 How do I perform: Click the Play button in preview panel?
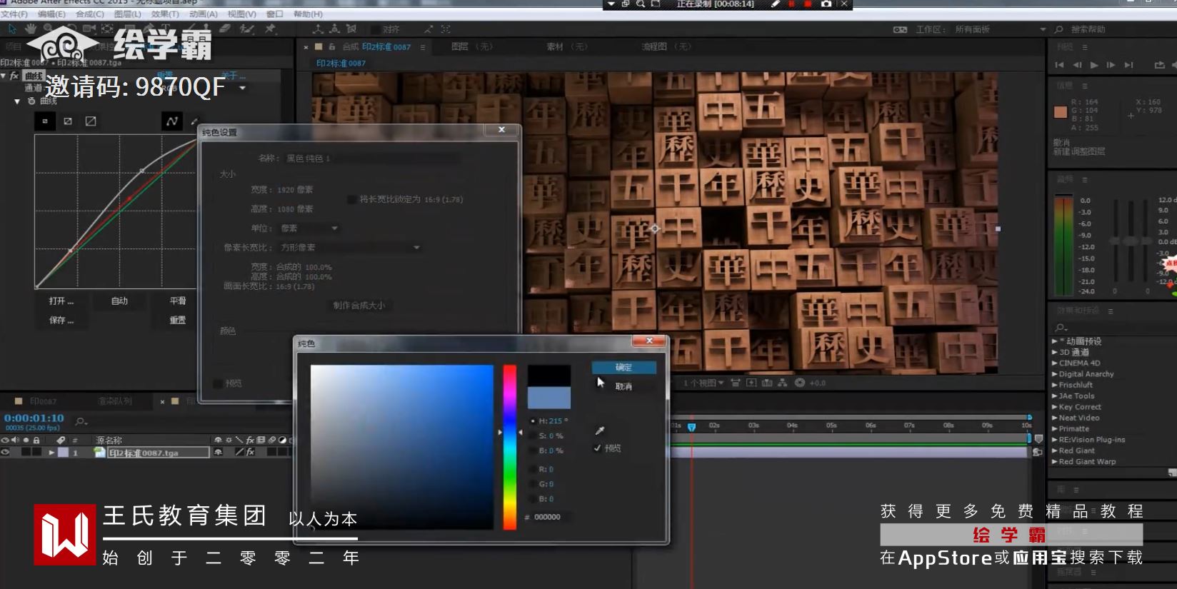(1094, 65)
